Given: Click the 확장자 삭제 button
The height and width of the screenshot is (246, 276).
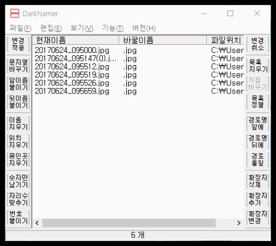Looking at the screenshot, I should pos(258,181).
